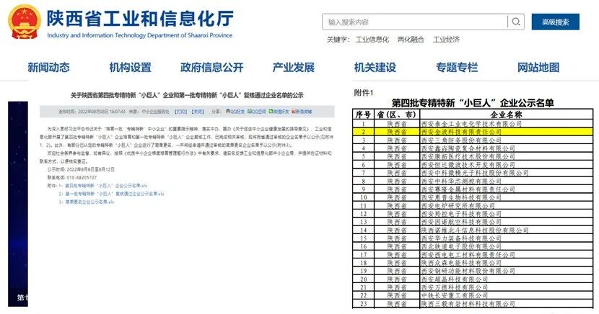The width and height of the screenshot is (599, 314).
Task: Open the 网站地图 page
Action: click(538, 68)
